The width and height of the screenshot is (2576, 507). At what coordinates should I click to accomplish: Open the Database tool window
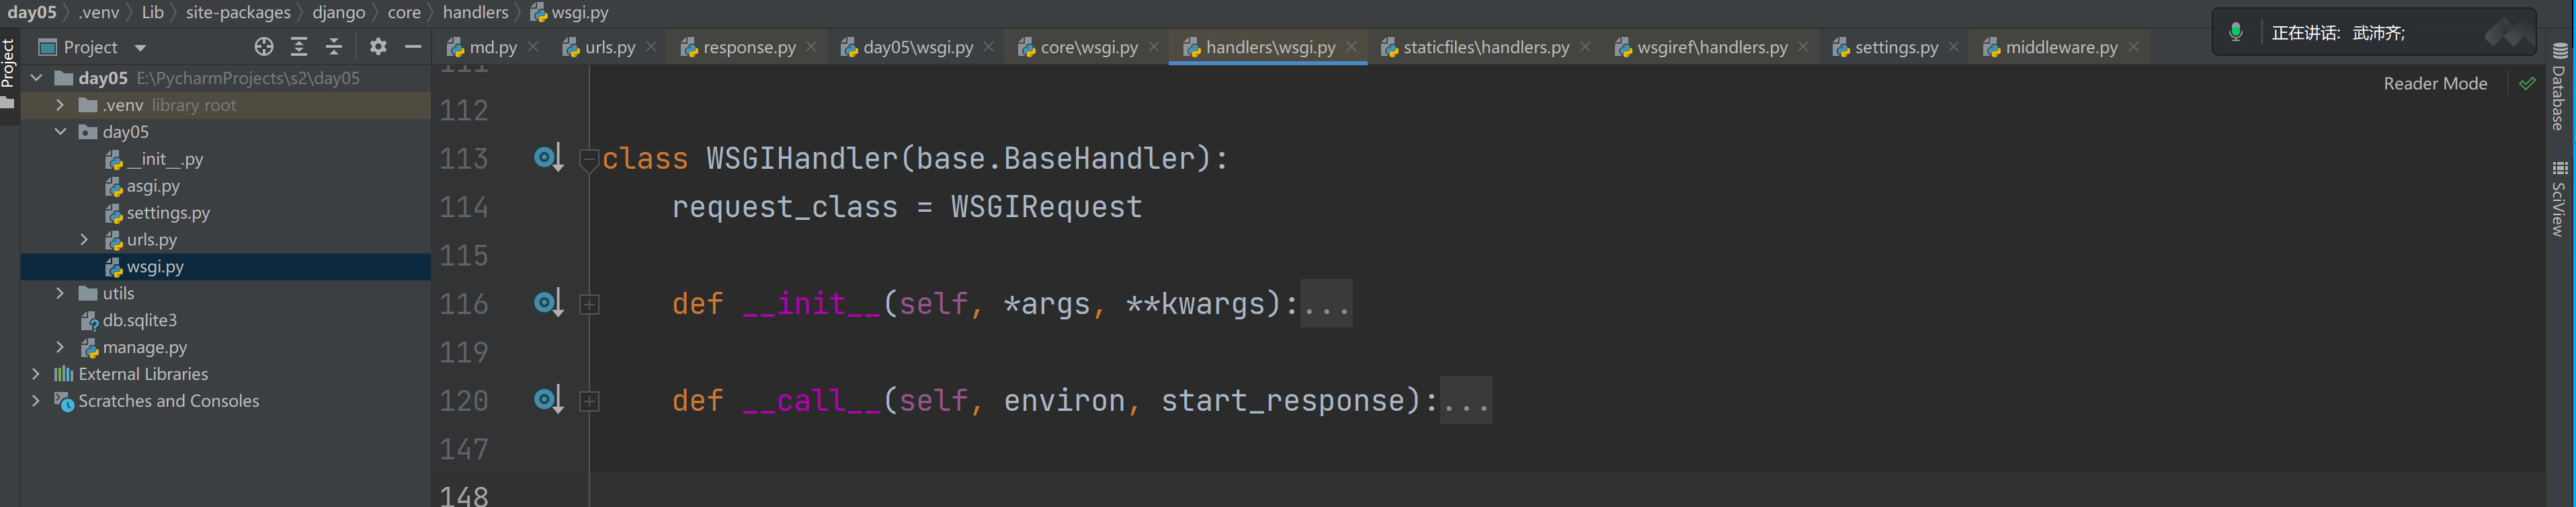(2559, 88)
